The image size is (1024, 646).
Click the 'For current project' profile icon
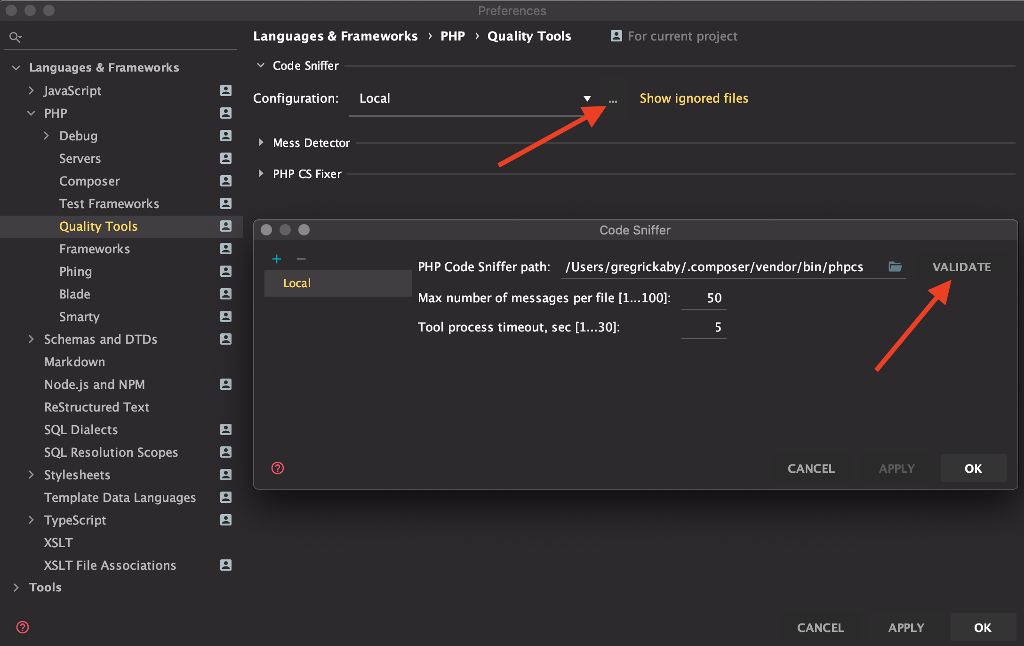coord(616,35)
